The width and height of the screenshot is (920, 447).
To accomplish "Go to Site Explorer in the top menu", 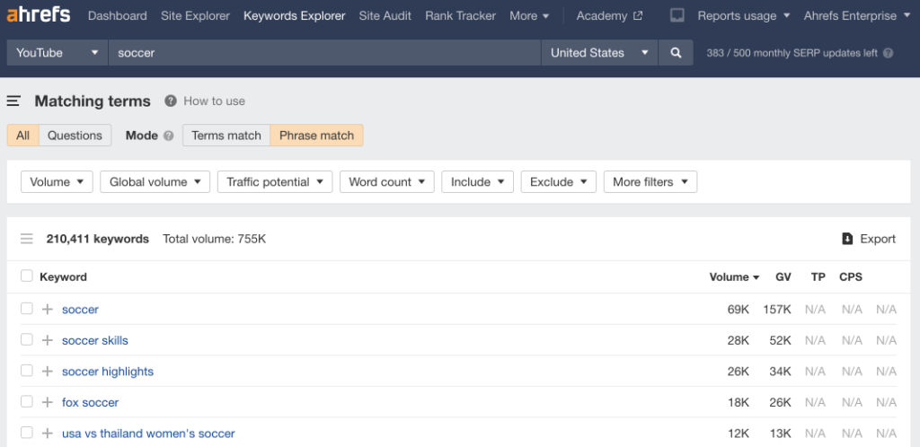I will coord(195,15).
